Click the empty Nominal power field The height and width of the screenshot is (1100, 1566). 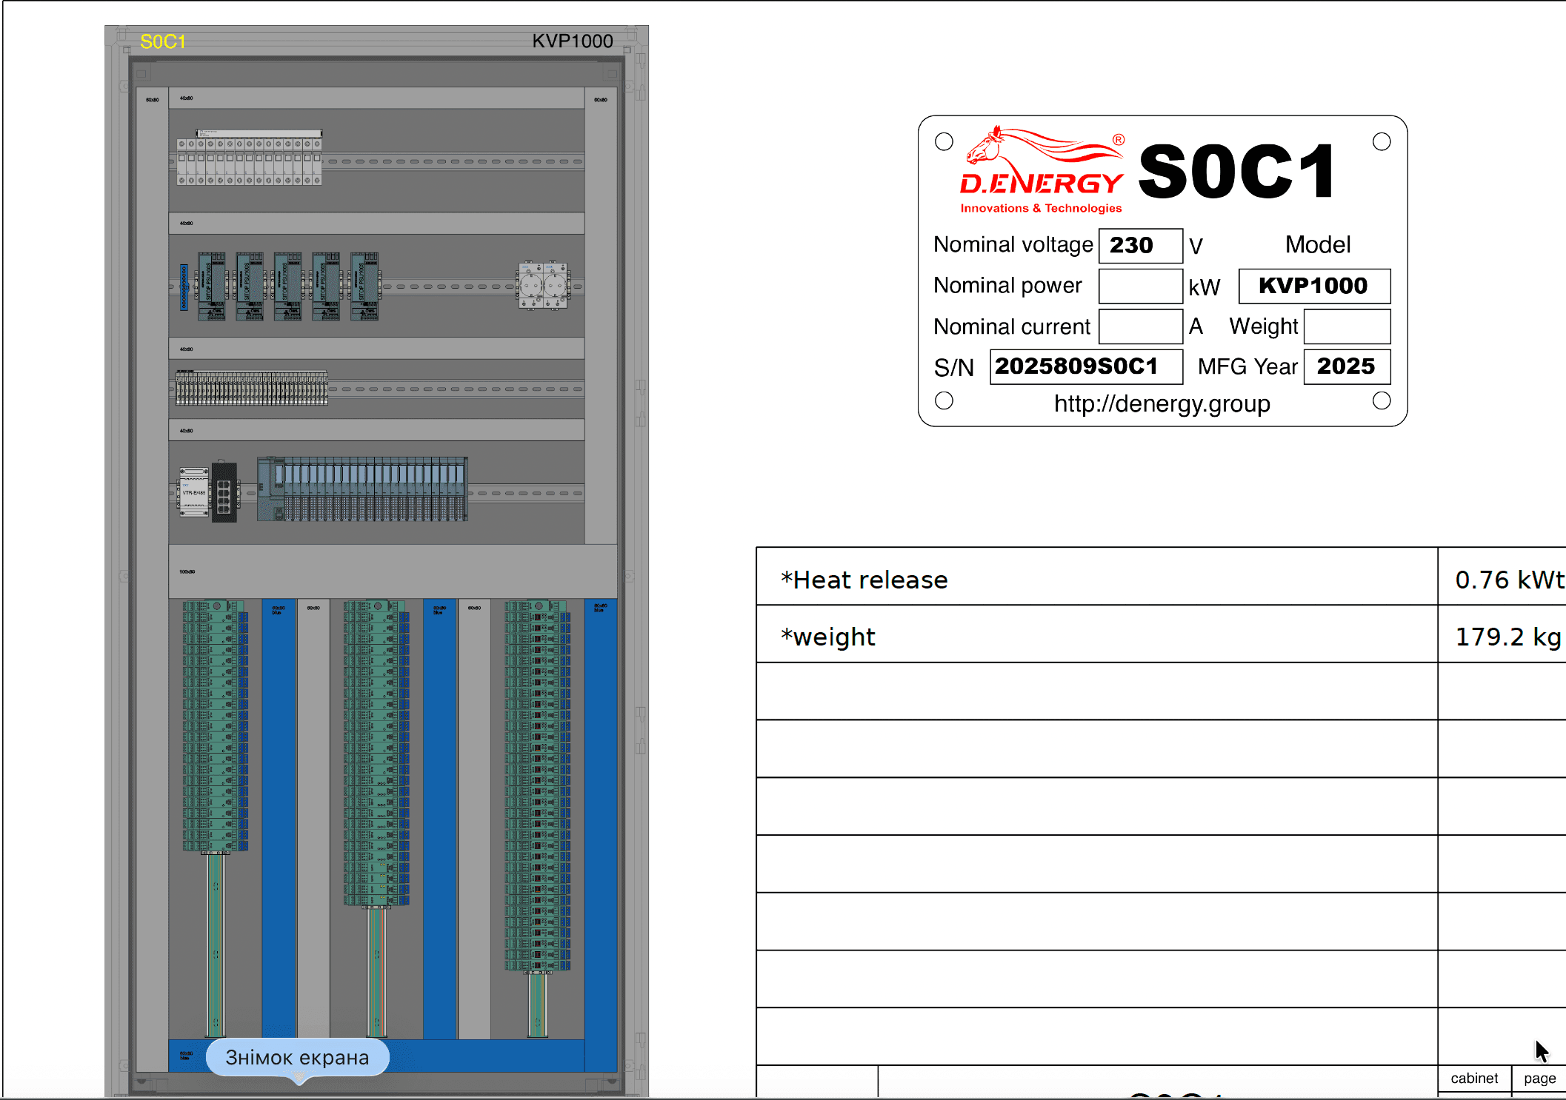(x=1140, y=286)
